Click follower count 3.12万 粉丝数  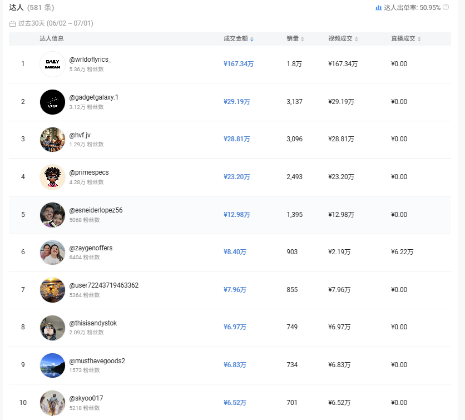86,107
